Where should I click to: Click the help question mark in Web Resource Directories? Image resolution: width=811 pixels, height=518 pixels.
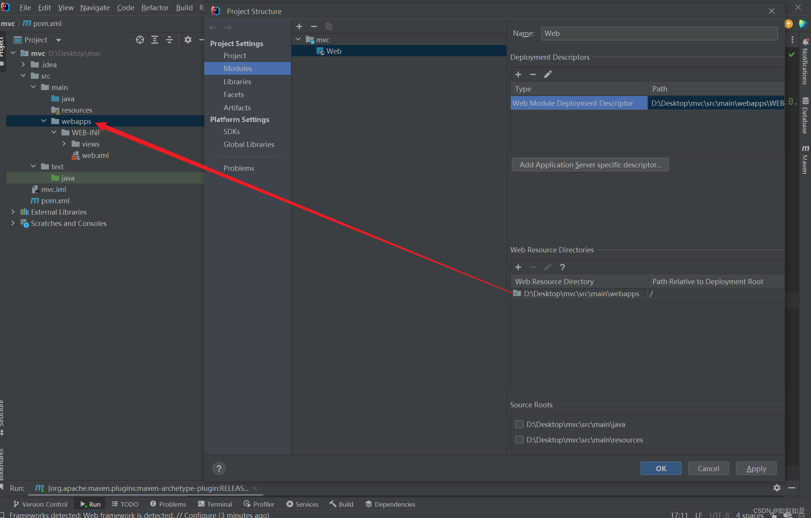562,267
